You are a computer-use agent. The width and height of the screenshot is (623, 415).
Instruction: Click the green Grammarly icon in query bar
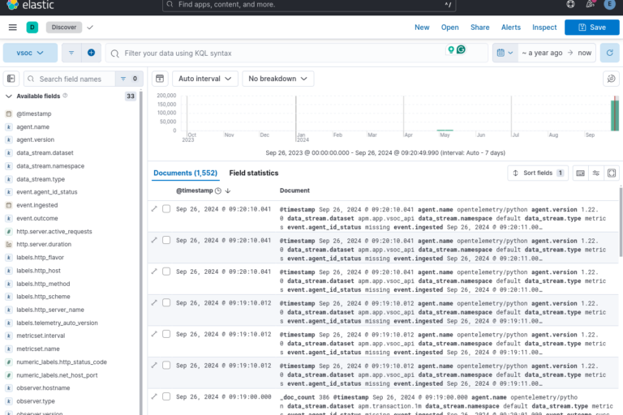coord(461,49)
